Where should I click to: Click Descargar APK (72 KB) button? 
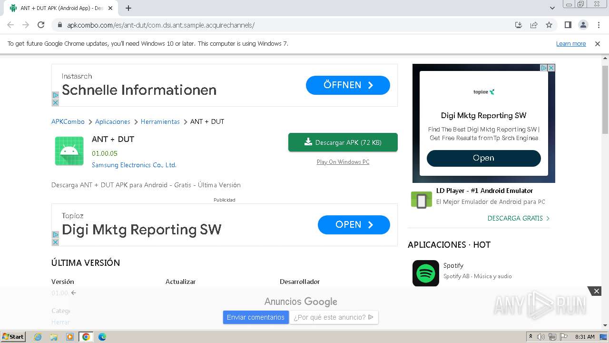343,142
